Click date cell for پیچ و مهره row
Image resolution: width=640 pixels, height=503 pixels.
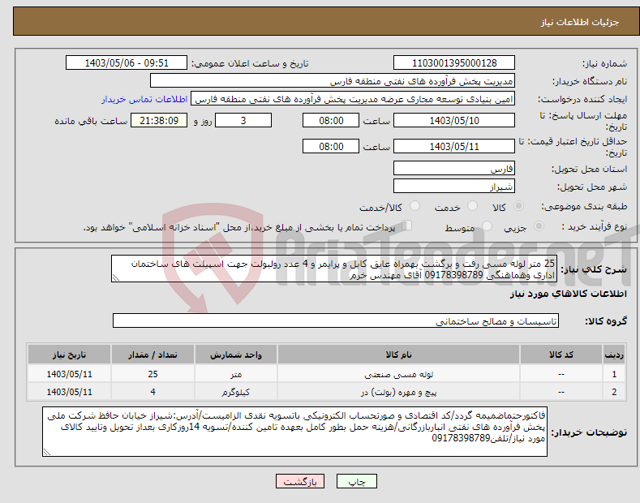click(x=70, y=392)
